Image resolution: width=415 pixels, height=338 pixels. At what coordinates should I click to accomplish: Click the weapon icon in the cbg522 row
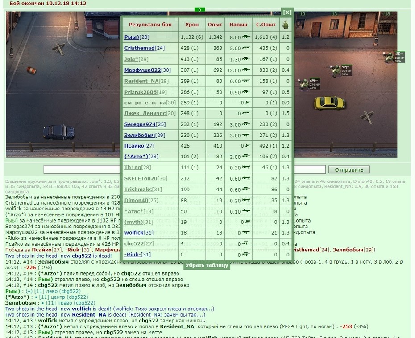click(x=246, y=243)
